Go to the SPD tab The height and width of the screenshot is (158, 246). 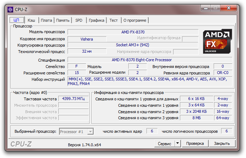click(79, 20)
